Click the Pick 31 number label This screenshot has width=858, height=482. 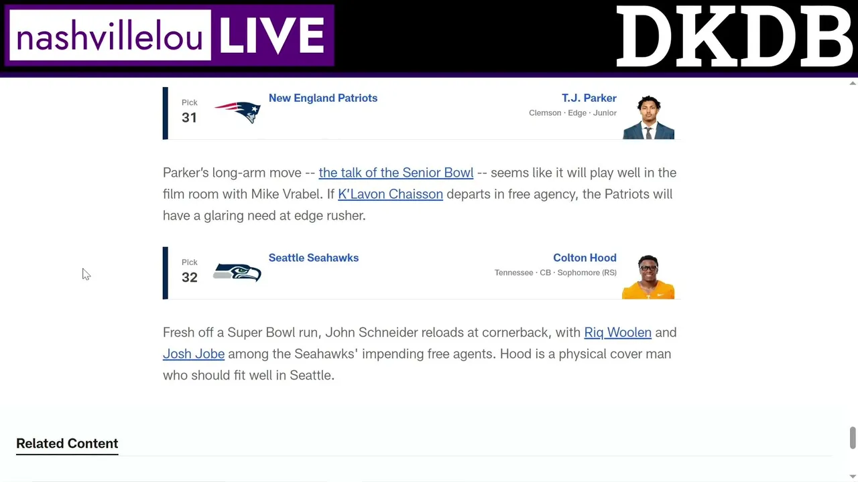(189, 117)
